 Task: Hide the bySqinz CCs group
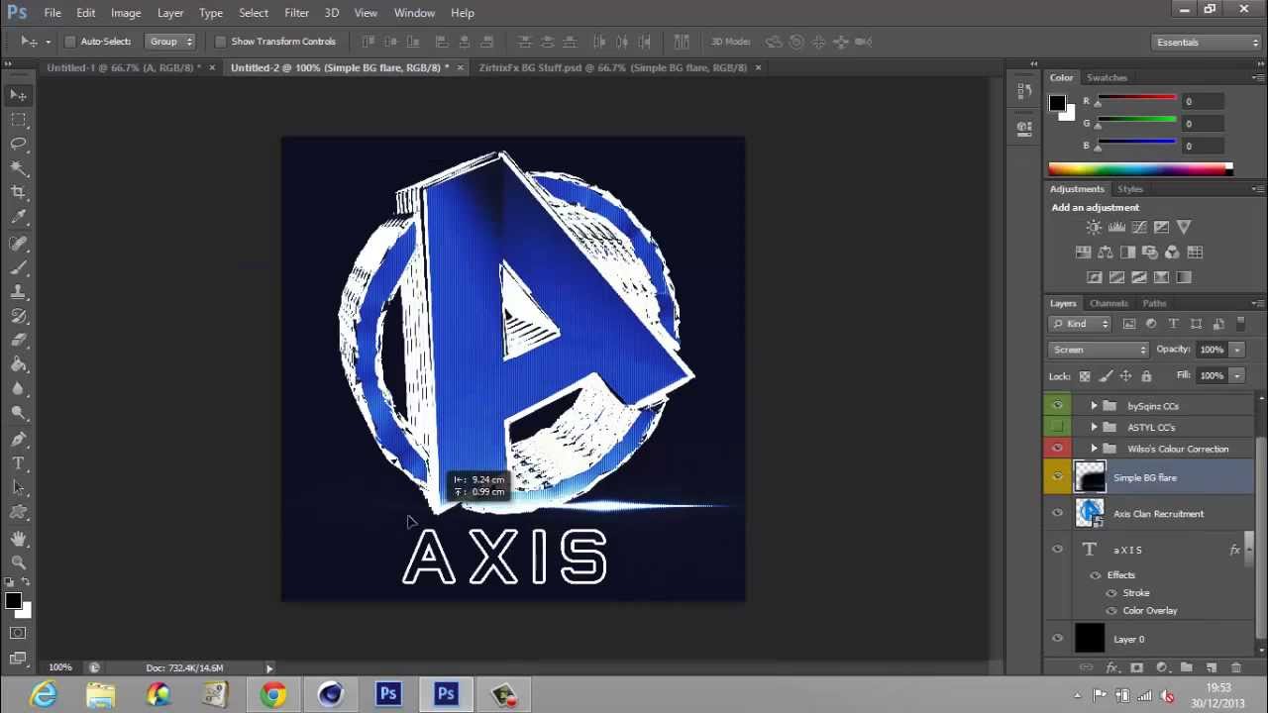(1057, 406)
